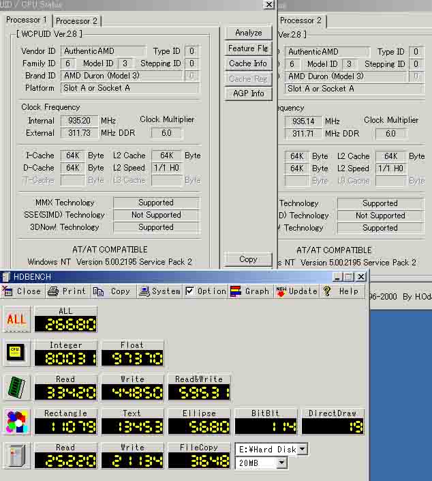Click the External 311.73 frequency field
The width and height of the screenshot is (432, 481).
click(x=79, y=133)
